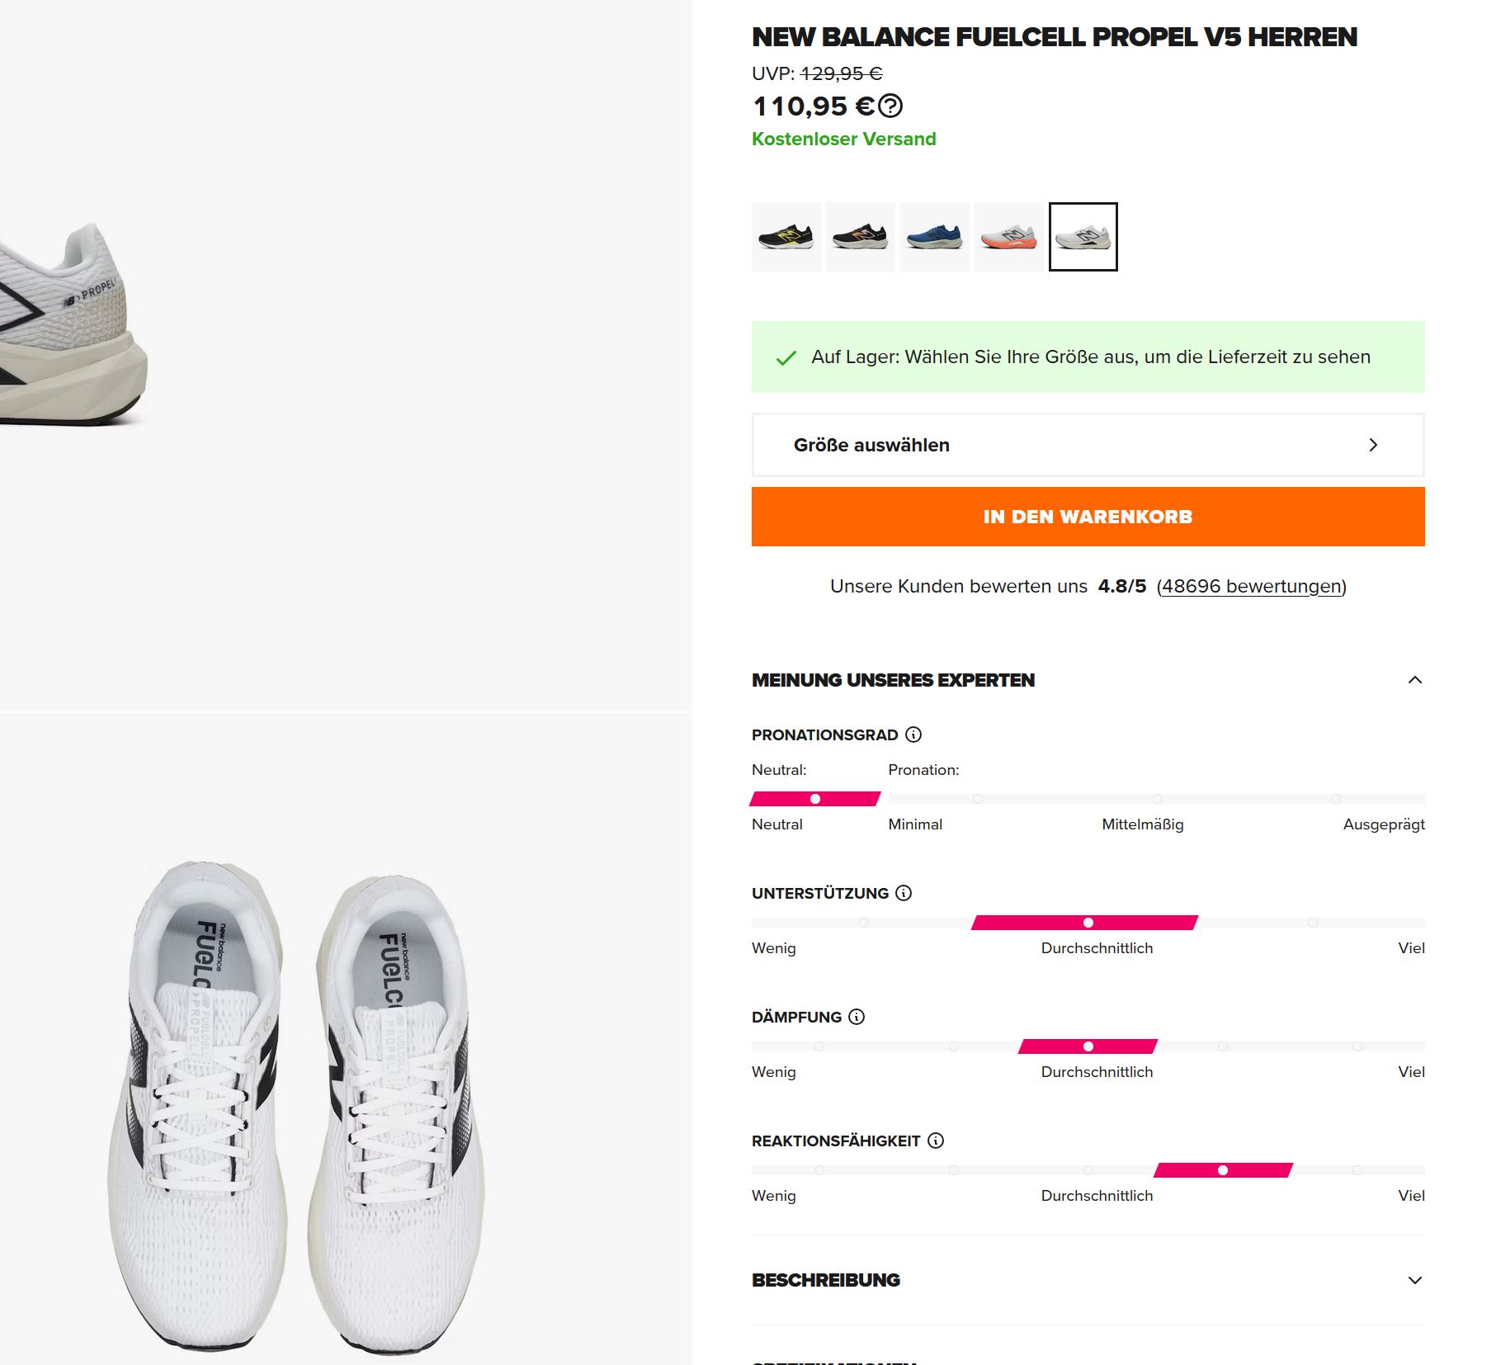Viewport: 1501px width, 1365px height.
Task: Select the white and grey shoe variant
Action: [x=1083, y=237]
